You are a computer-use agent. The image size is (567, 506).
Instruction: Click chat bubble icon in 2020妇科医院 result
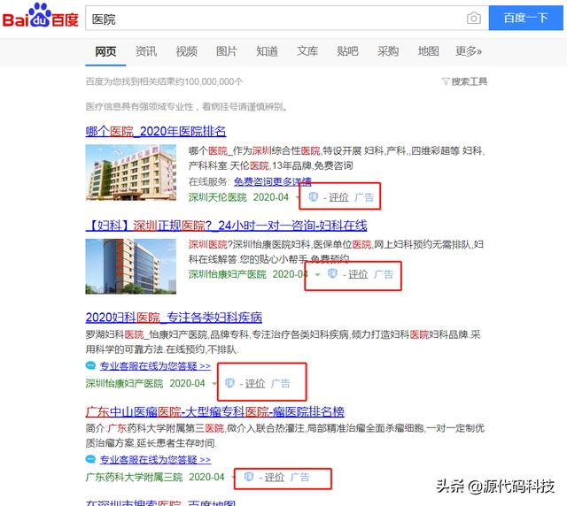[x=90, y=365]
